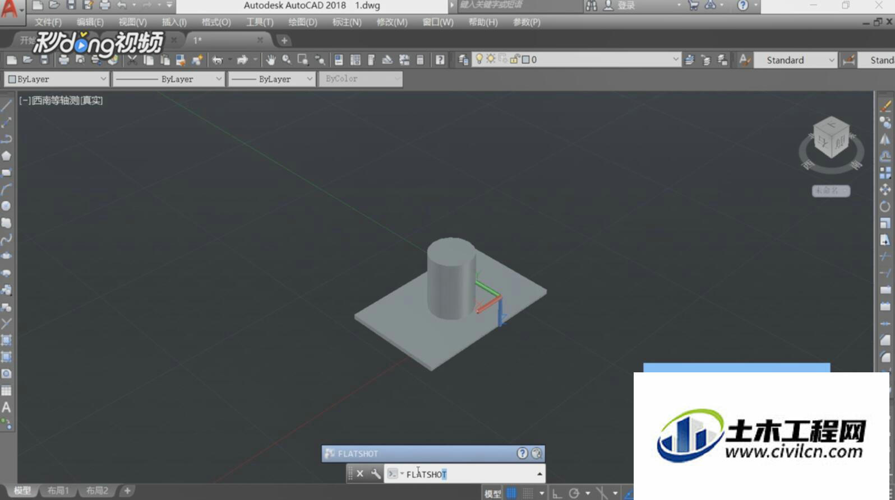The image size is (895, 500).
Task: Toggle layer lock padlock icon
Action: coord(514,59)
